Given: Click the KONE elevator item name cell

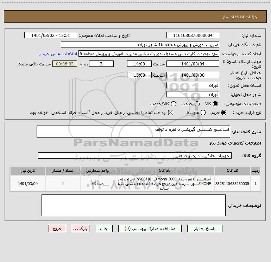Looking at the screenshot, I should point(165,184).
